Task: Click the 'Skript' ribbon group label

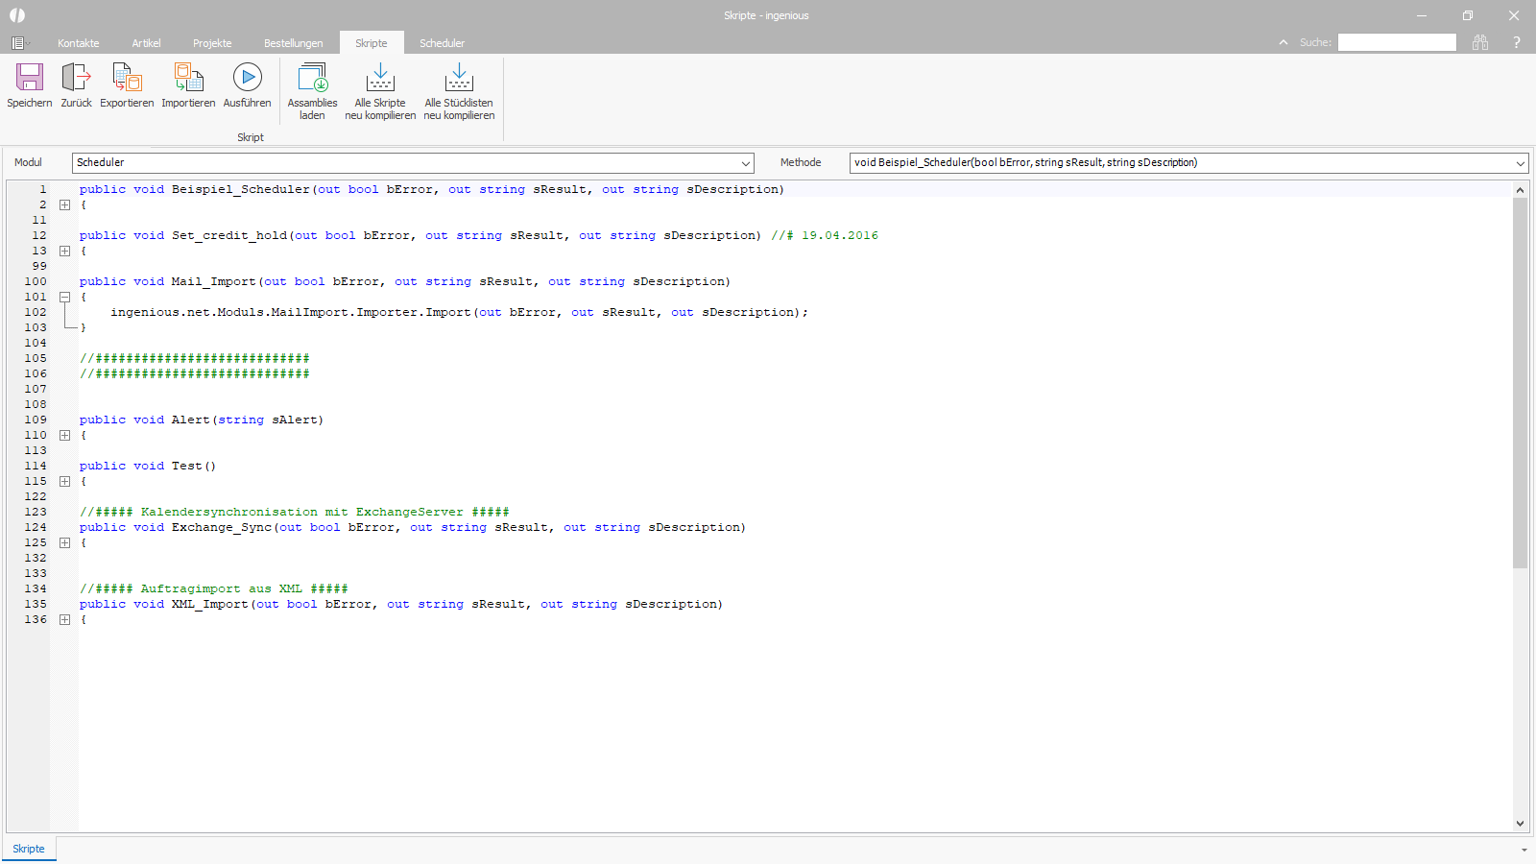Action: pyautogui.click(x=251, y=137)
